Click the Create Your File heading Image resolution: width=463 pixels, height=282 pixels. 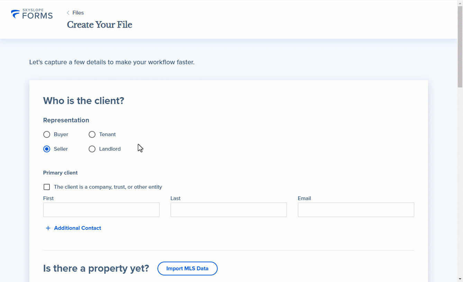point(100,25)
